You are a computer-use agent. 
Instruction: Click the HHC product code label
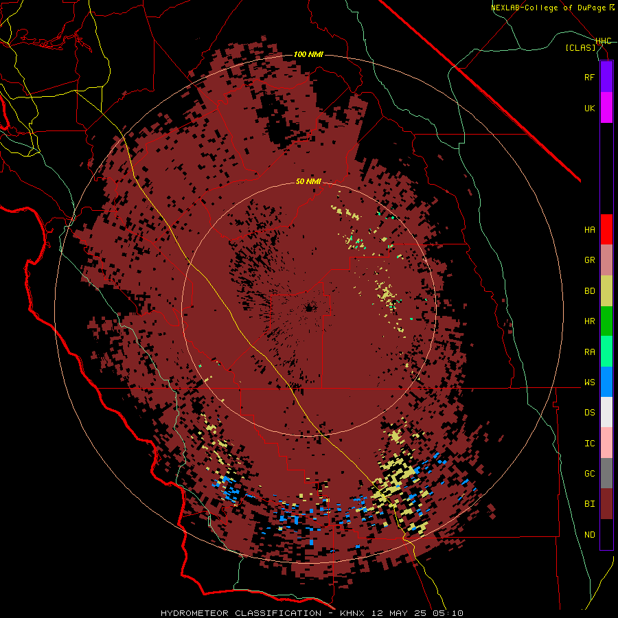pyautogui.click(x=604, y=41)
